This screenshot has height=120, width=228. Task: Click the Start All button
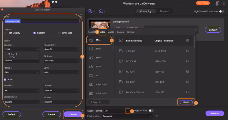[215, 114]
